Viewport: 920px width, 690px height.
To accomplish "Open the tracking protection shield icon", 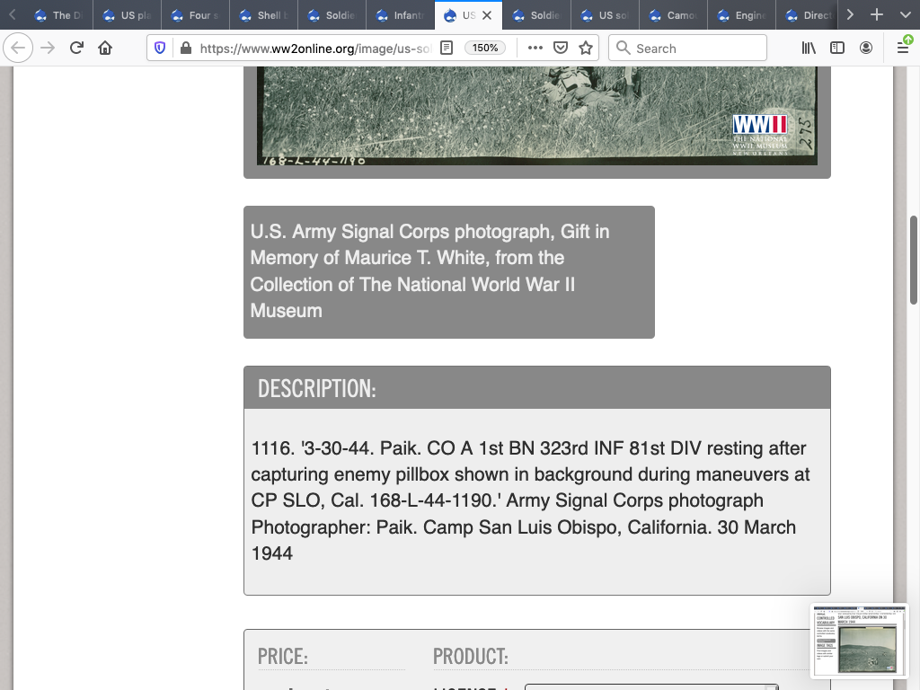I will click(x=160, y=49).
